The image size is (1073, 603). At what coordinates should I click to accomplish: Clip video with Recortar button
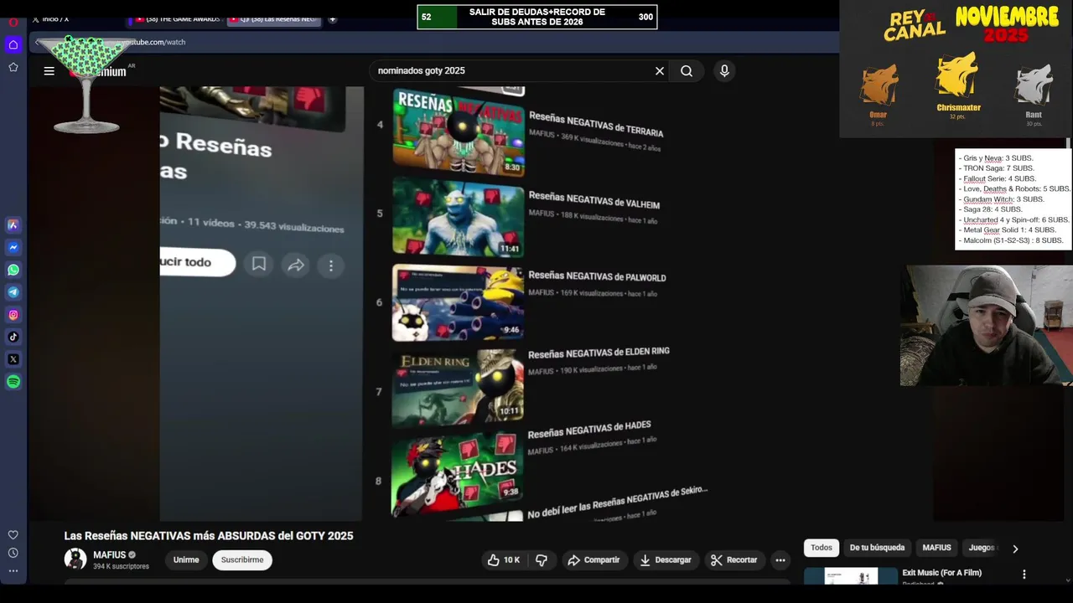click(x=733, y=559)
